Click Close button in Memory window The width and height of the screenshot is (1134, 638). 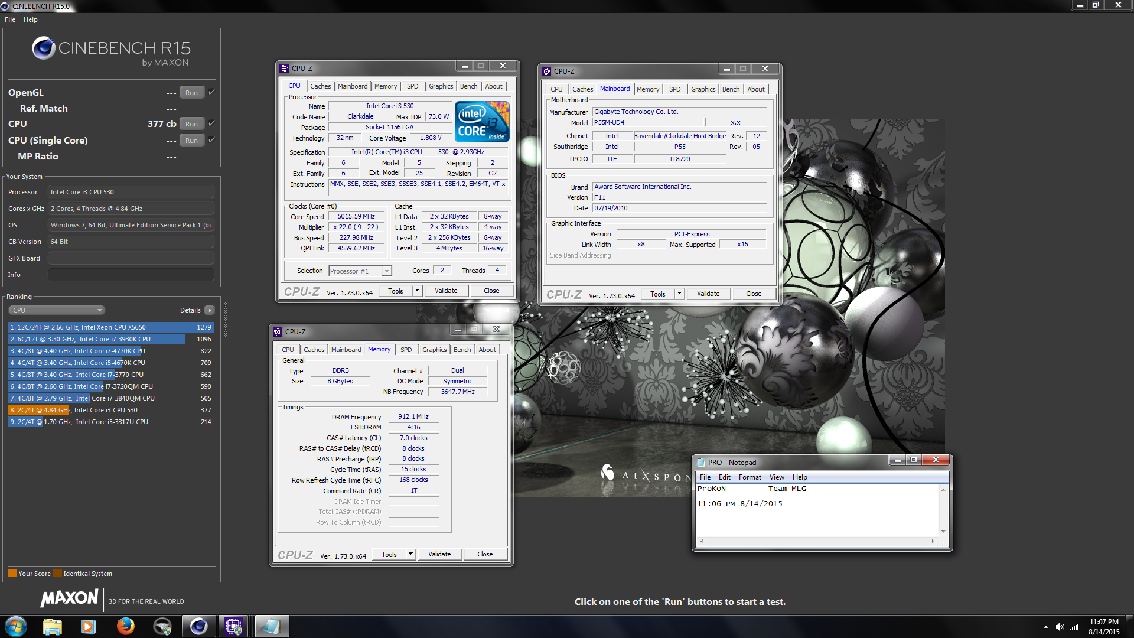click(x=485, y=554)
